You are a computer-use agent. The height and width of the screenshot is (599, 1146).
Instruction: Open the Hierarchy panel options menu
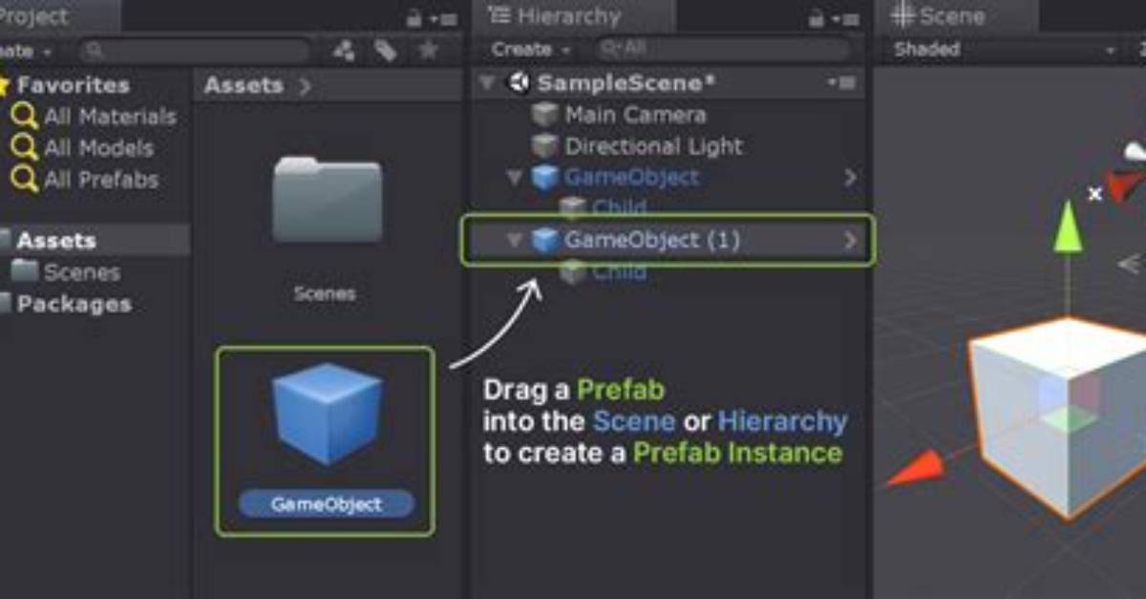point(845,18)
